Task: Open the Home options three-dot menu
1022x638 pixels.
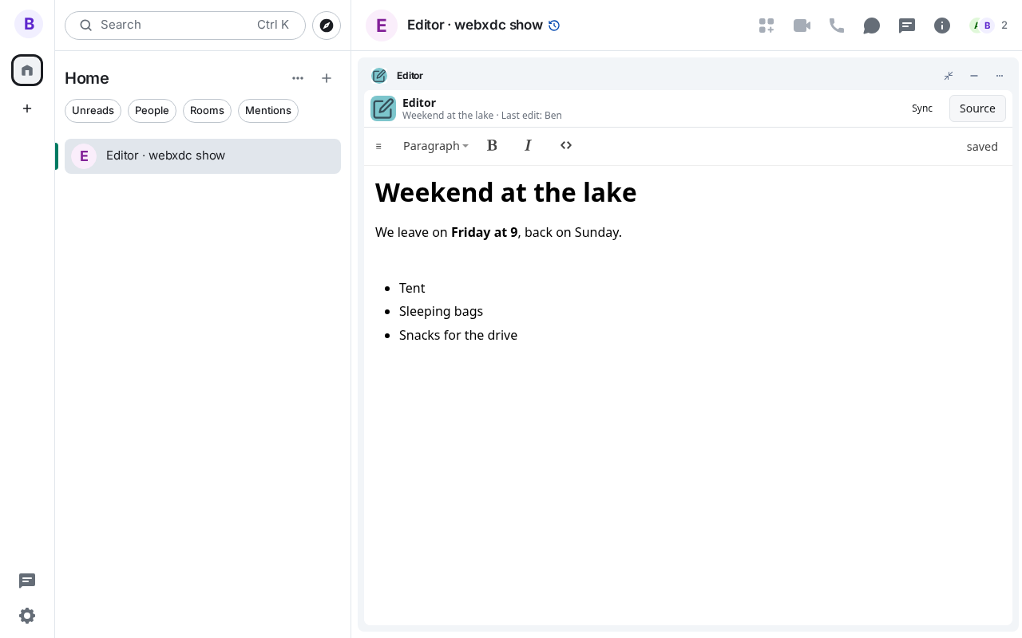Action: pos(298,78)
